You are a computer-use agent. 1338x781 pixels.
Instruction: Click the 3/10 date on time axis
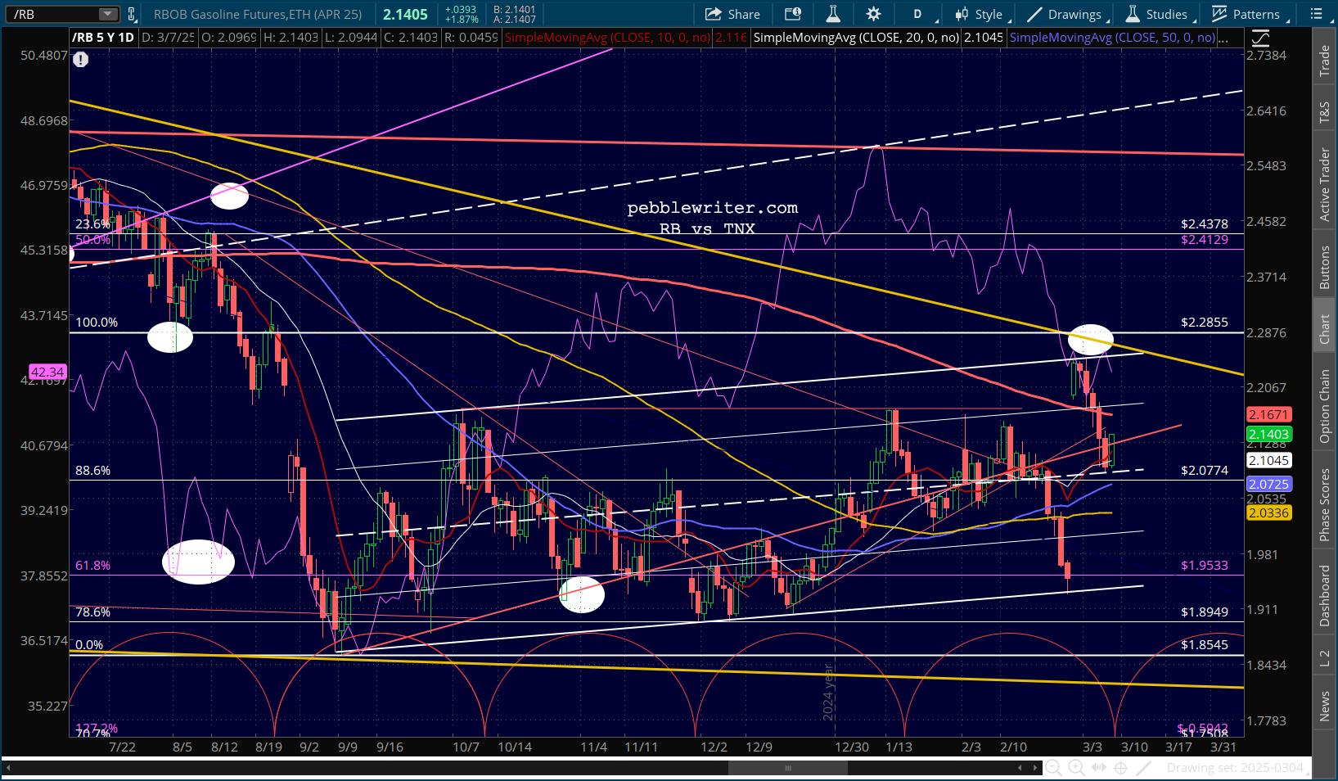1134,747
